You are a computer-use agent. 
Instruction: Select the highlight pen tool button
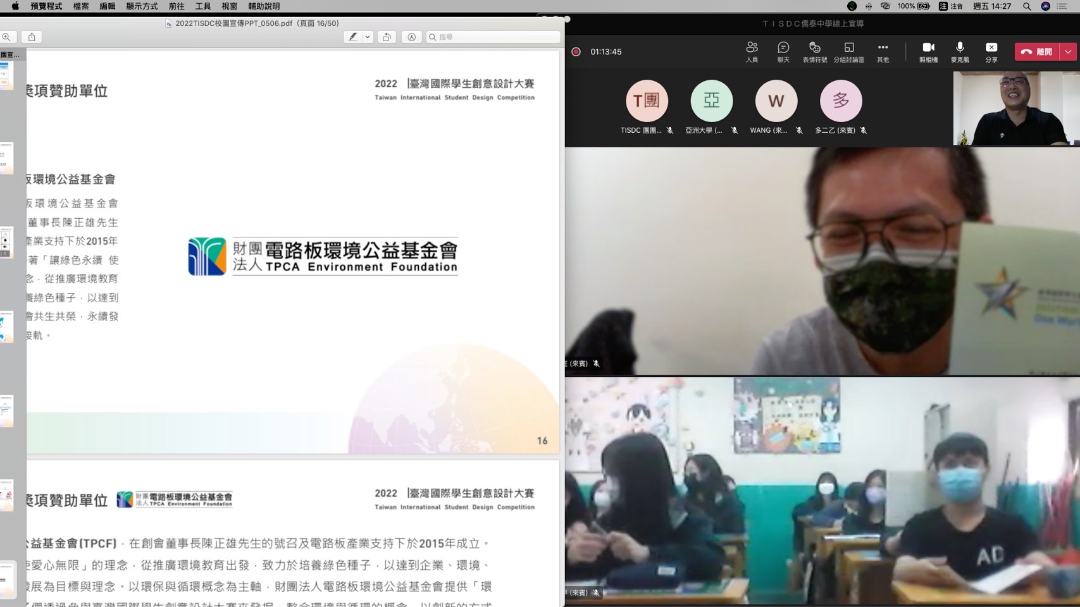pos(352,37)
